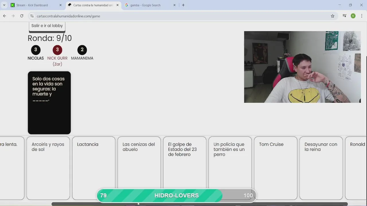Reload the page with refresh icon
This screenshot has width=367, height=206.
[22, 16]
